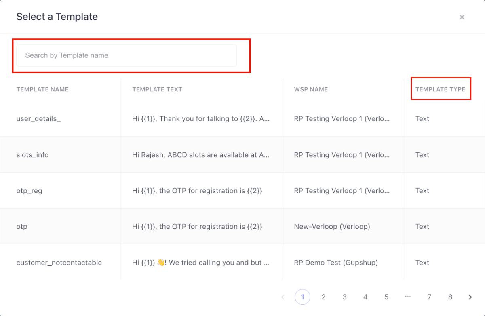Close the Select a Template dialog
This screenshot has height=316, width=485.
coord(462,17)
